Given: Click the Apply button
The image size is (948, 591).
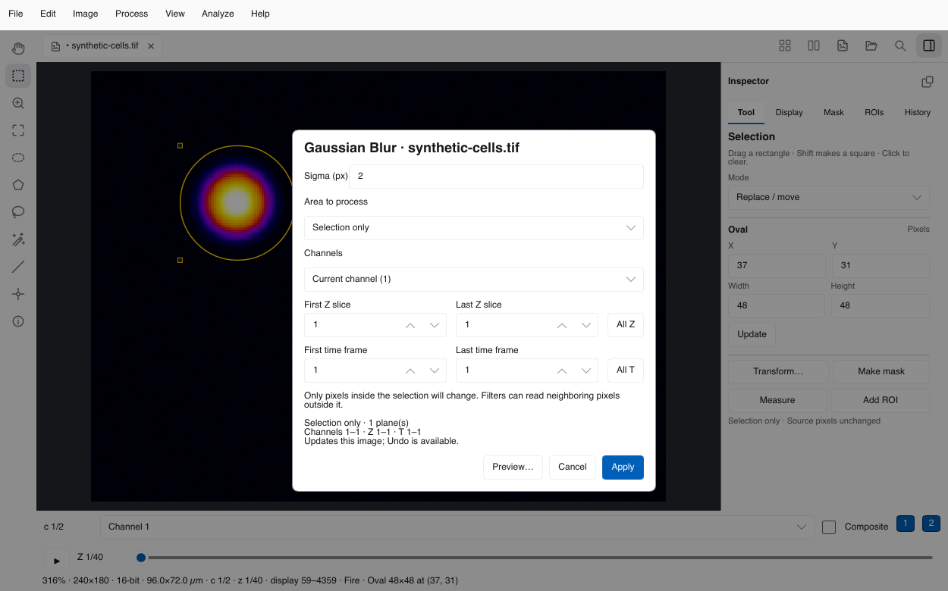Looking at the screenshot, I should pyautogui.click(x=623, y=467).
